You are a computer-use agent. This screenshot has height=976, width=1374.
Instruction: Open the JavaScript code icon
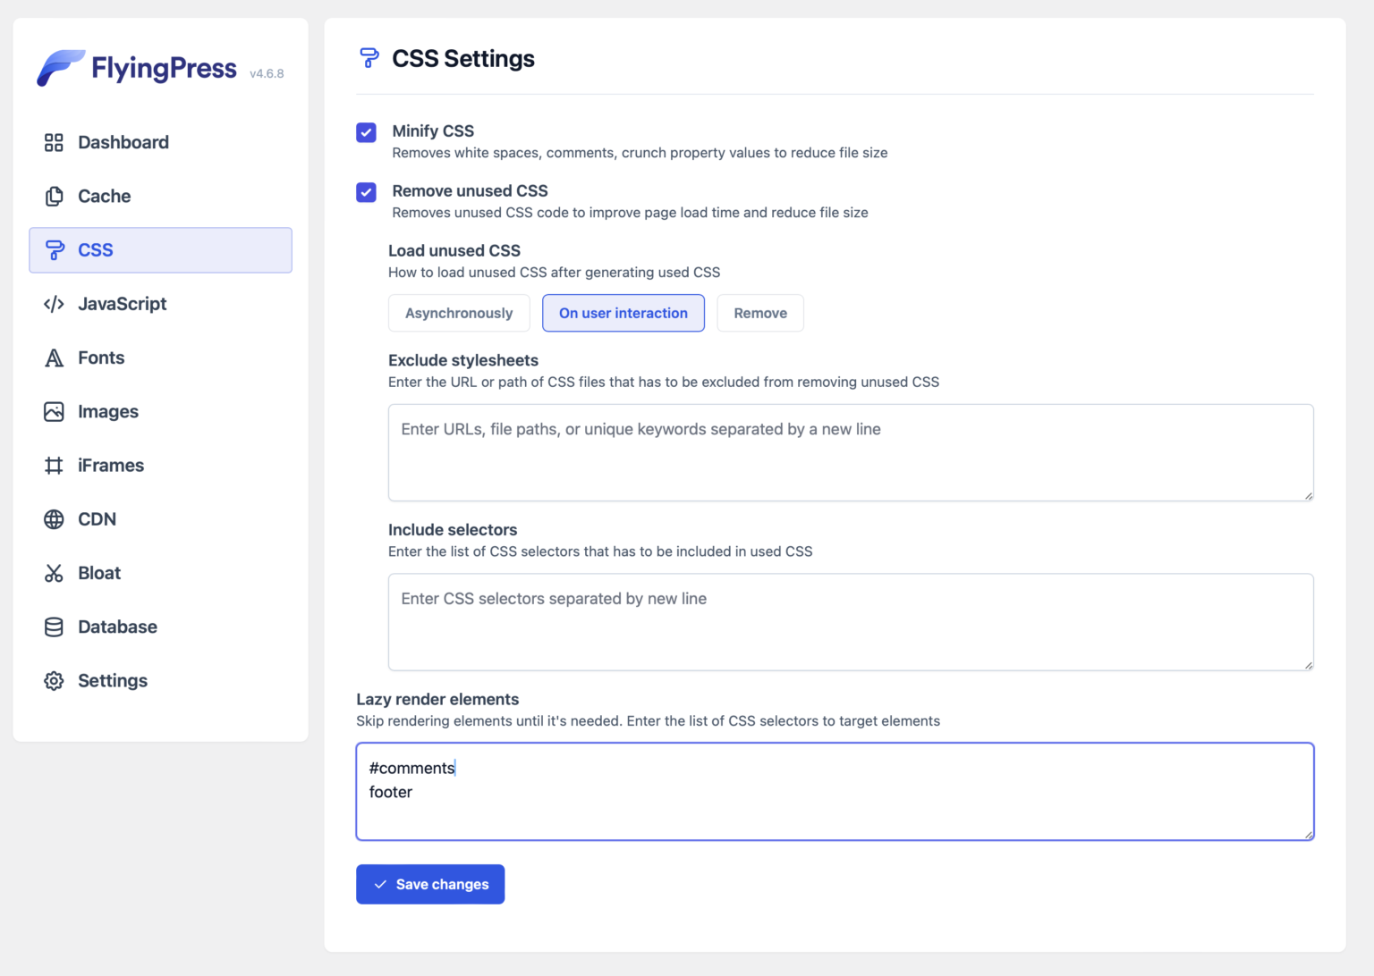click(54, 304)
